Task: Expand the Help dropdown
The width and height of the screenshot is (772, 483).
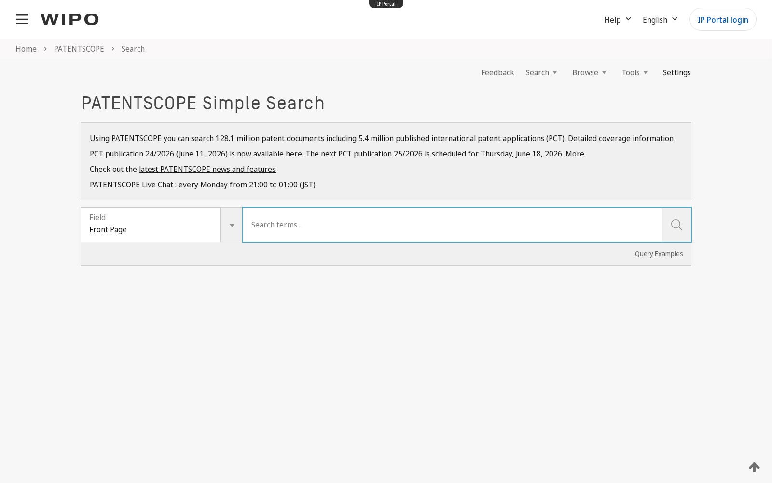Action: [x=618, y=20]
